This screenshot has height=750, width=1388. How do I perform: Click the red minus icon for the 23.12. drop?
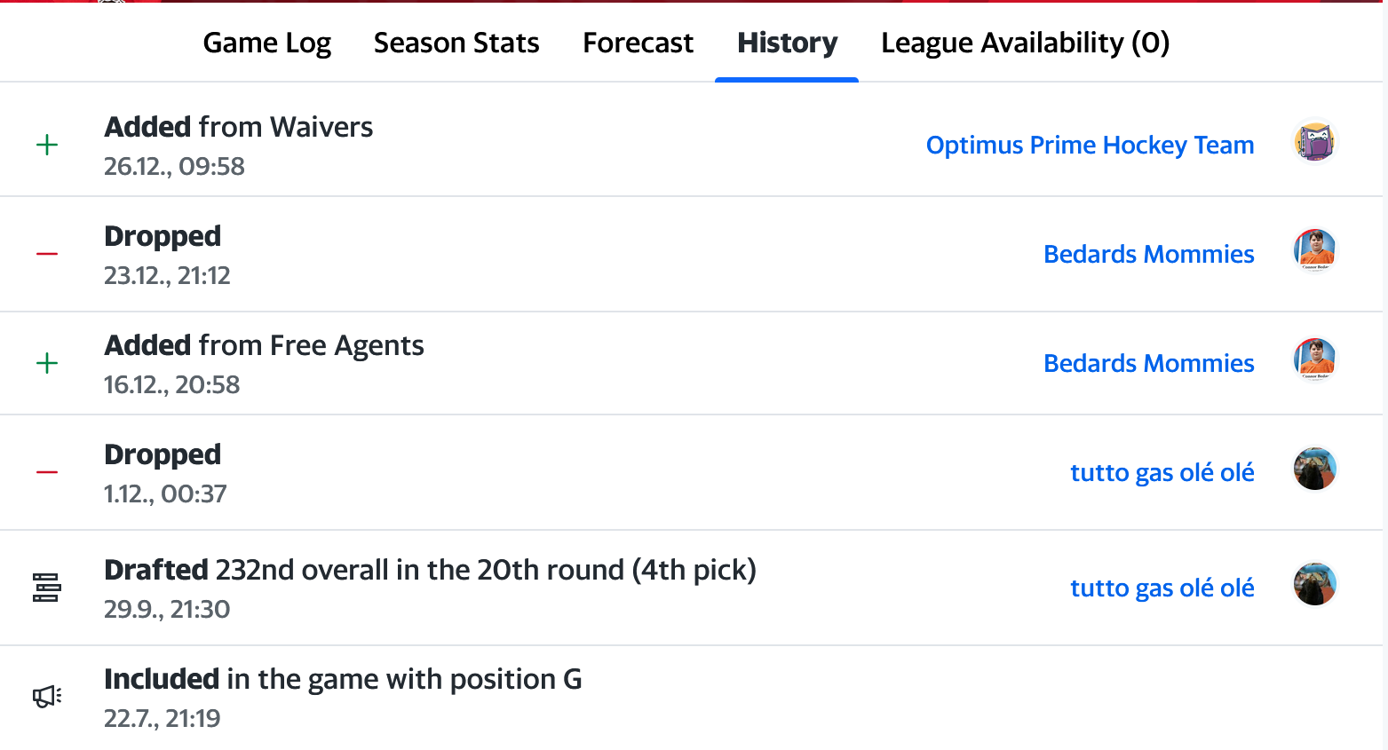pyautogui.click(x=47, y=254)
